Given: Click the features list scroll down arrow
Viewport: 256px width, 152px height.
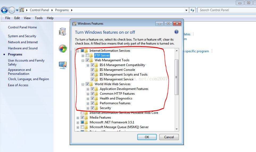Looking at the screenshot, I should coord(177,129).
